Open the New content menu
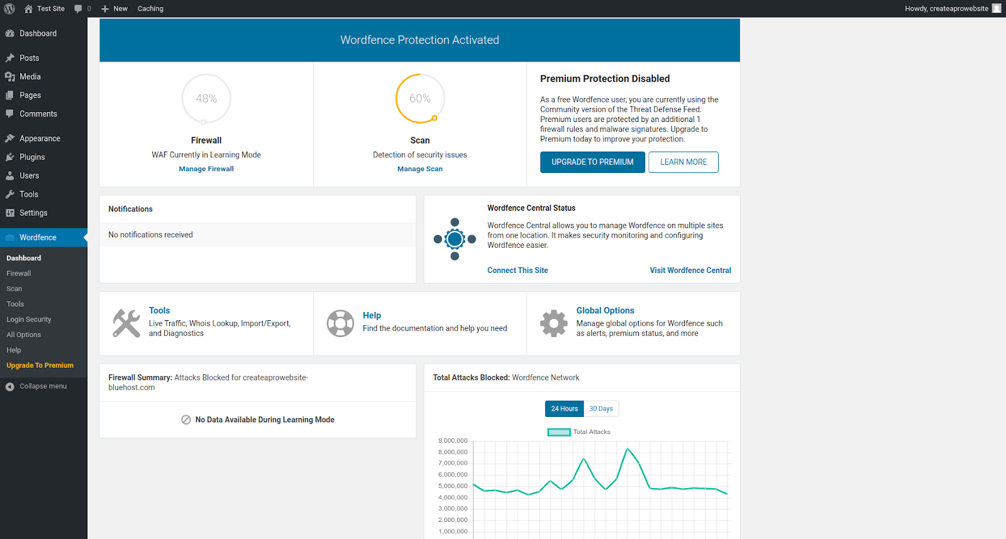 point(114,9)
